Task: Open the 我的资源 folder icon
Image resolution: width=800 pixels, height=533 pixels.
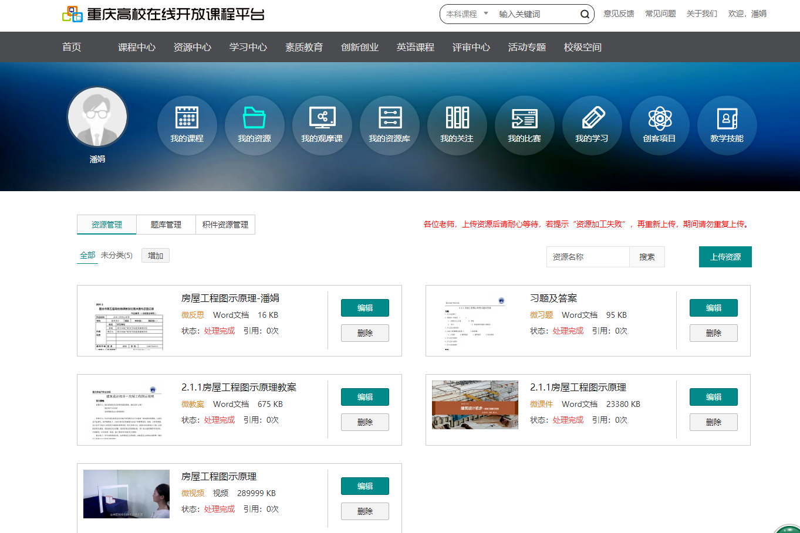Action: [254, 118]
